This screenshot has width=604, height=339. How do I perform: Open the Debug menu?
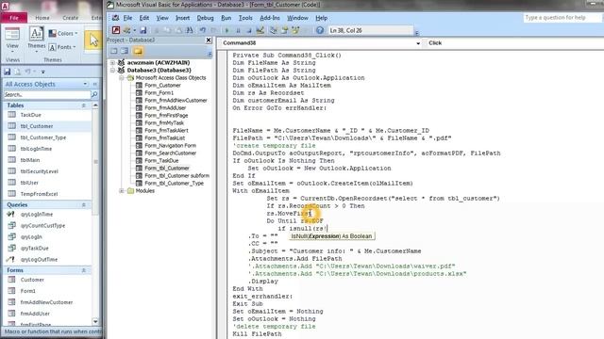point(205,18)
